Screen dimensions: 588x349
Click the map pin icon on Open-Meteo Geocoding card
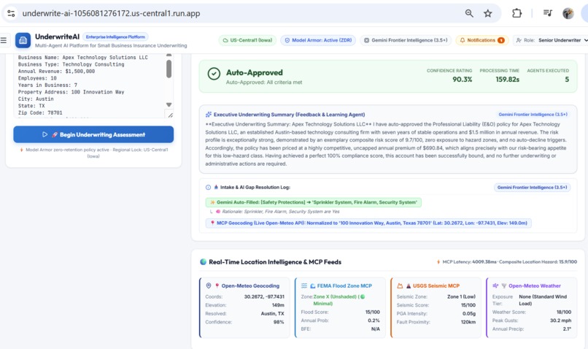209,285
